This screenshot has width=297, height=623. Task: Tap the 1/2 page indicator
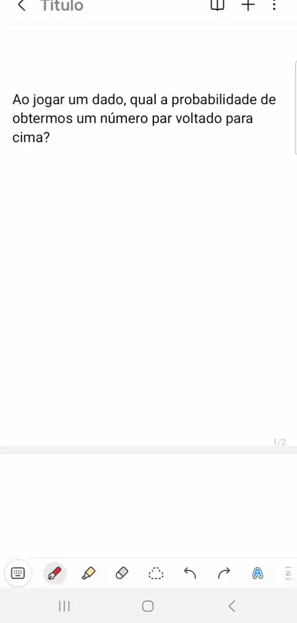pos(279,442)
